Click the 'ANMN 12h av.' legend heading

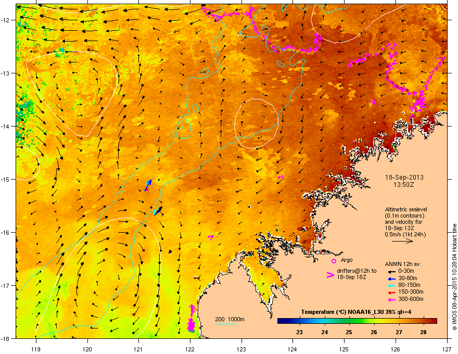403,264
